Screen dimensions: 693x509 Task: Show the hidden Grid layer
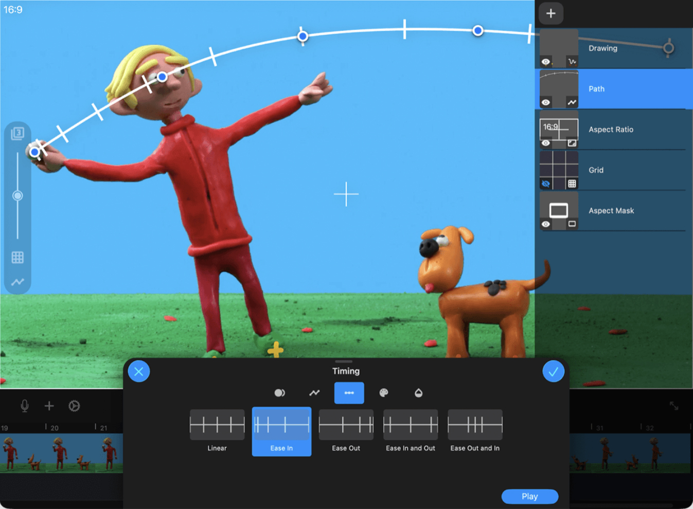pyautogui.click(x=546, y=184)
